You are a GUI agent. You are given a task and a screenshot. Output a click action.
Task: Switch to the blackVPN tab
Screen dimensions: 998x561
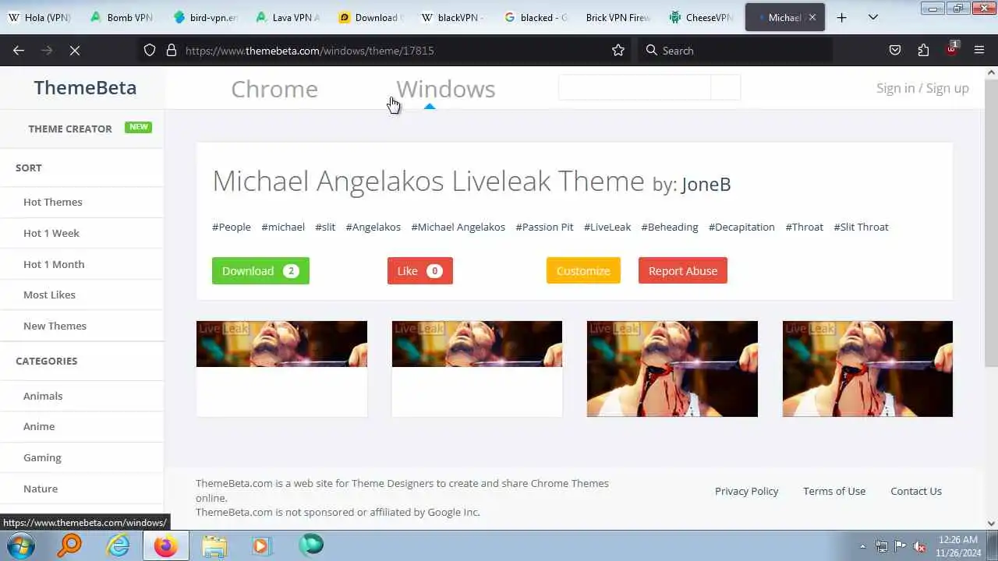454,17
